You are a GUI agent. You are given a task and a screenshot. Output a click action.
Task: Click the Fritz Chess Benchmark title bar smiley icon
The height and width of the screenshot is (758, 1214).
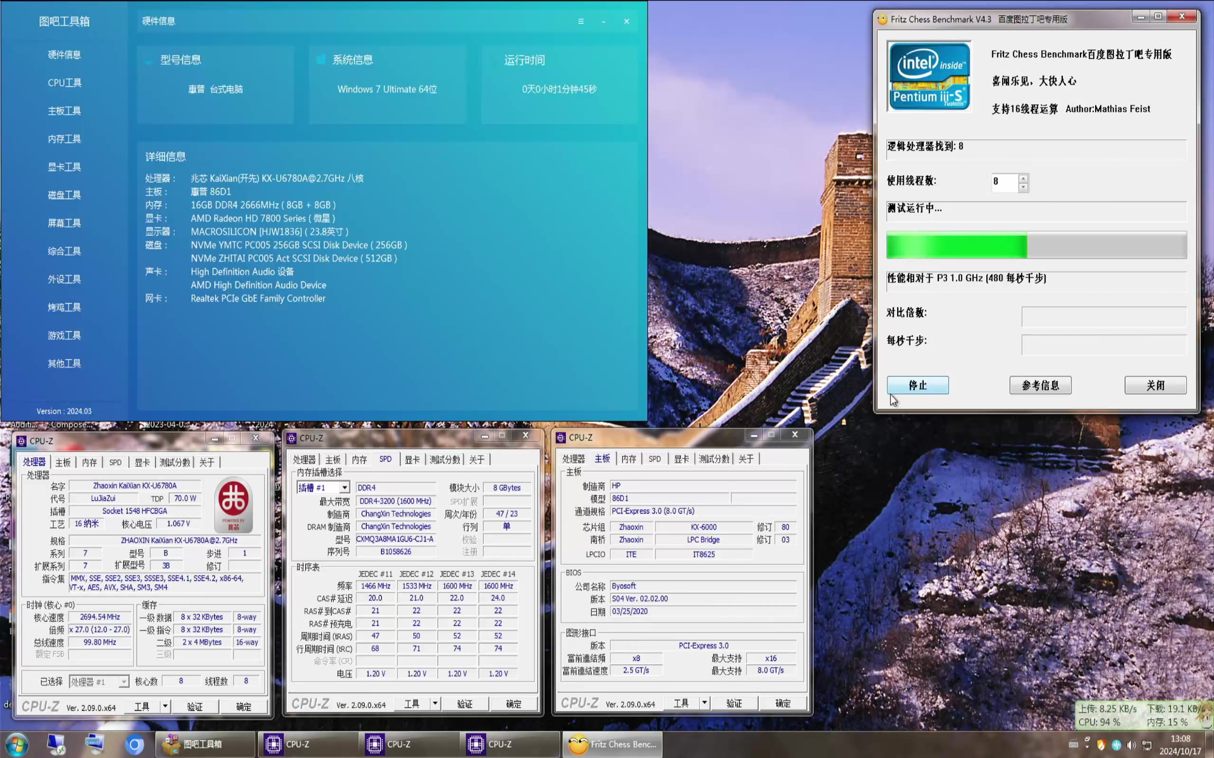[883, 19]
